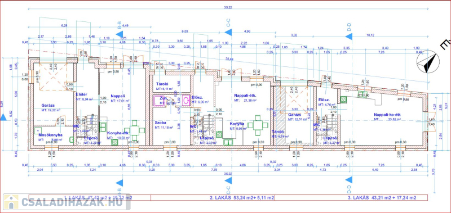Image resolution: width=451 pixels, height=213 pixels.
Task: Click the blue triangle on the left edge
Action: [3, 117]
